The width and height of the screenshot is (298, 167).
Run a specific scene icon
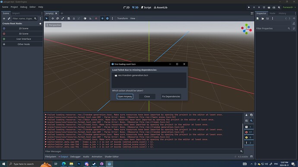(274, 7)
